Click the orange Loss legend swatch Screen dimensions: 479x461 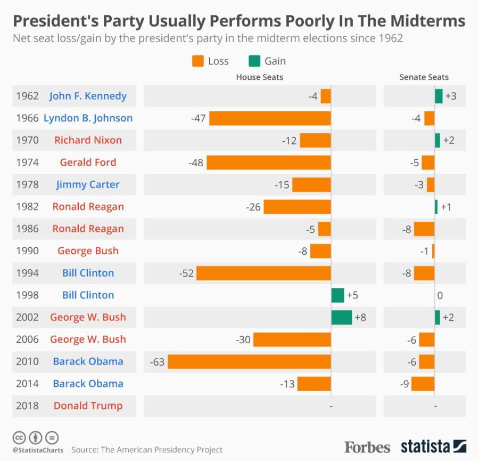197,61
